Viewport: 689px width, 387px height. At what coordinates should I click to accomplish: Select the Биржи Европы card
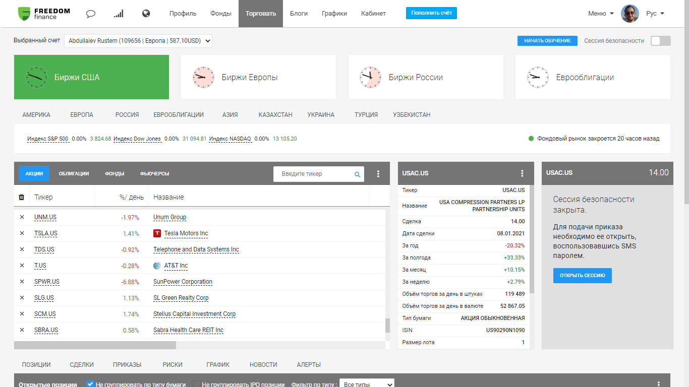(x=258, y=77)
